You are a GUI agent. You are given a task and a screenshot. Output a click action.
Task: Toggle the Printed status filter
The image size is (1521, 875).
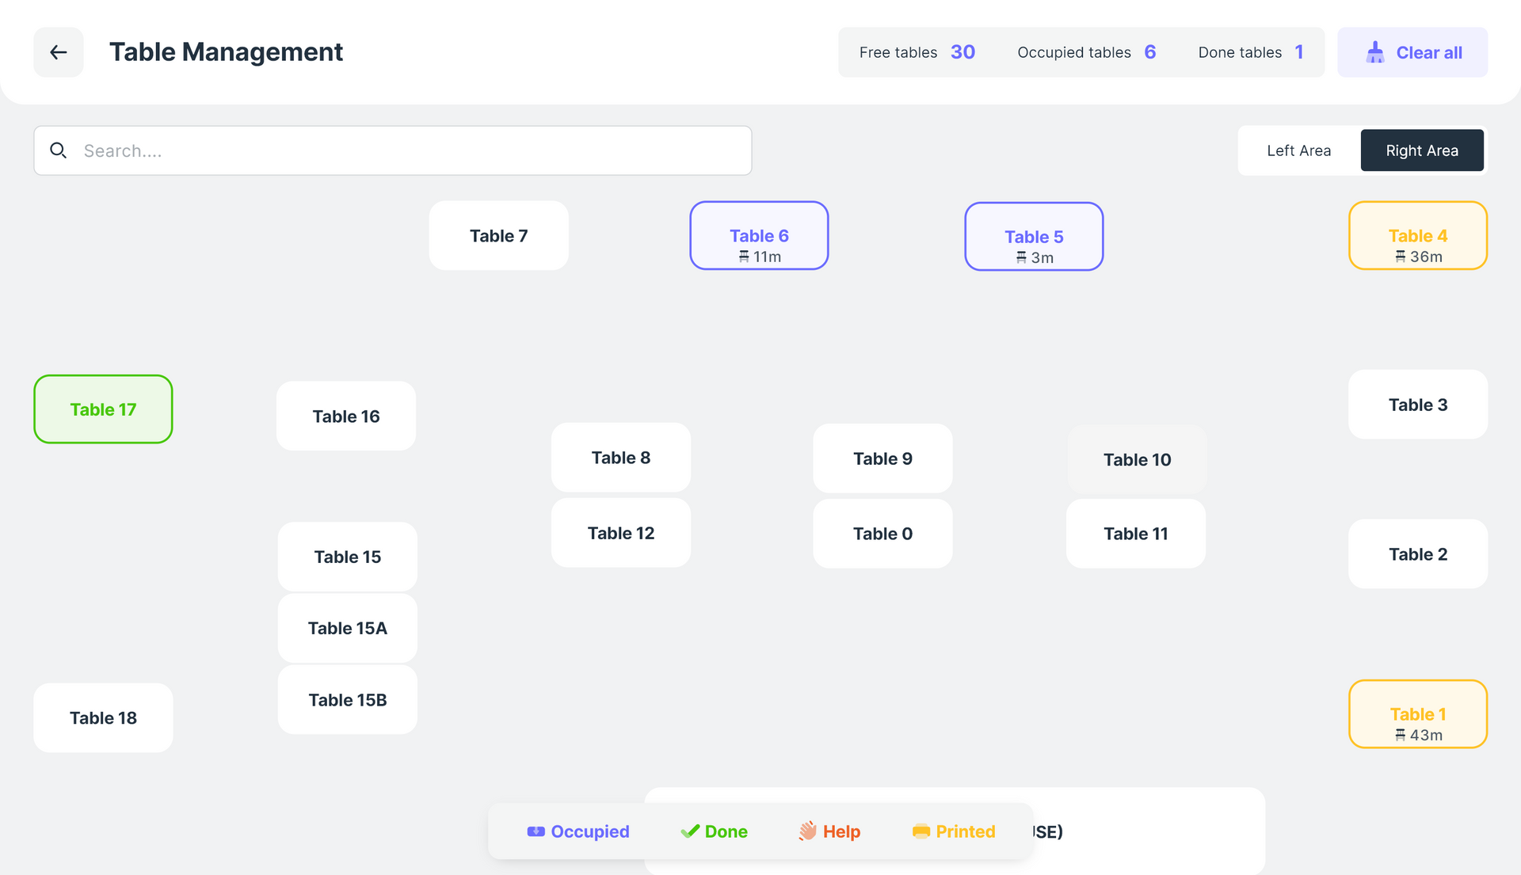953,831
